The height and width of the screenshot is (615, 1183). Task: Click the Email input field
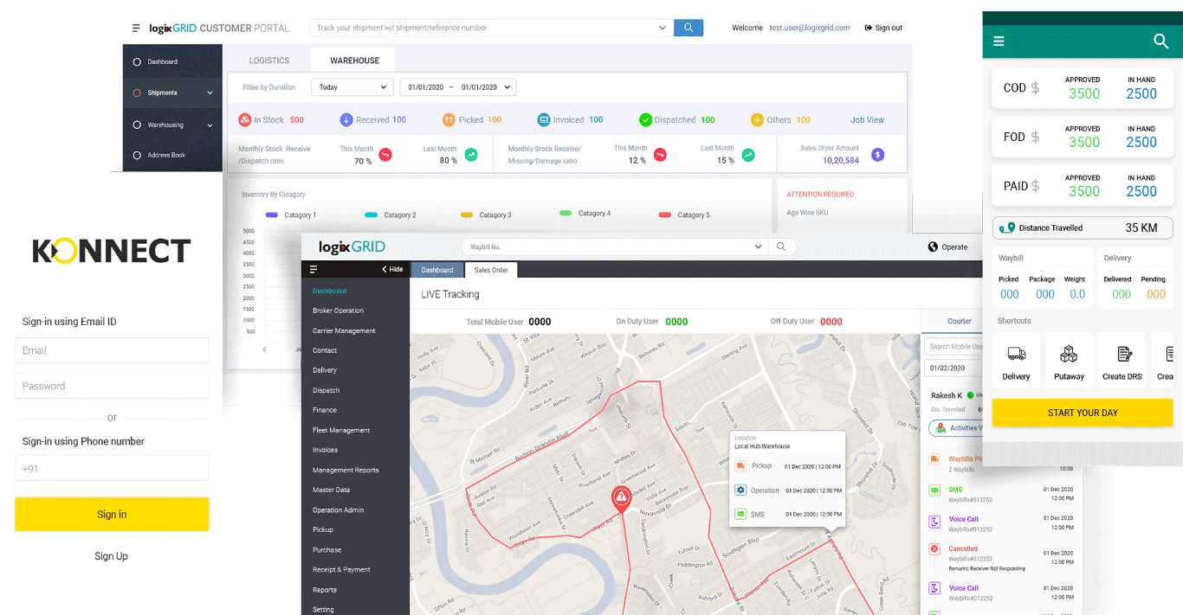pos(112,350)
